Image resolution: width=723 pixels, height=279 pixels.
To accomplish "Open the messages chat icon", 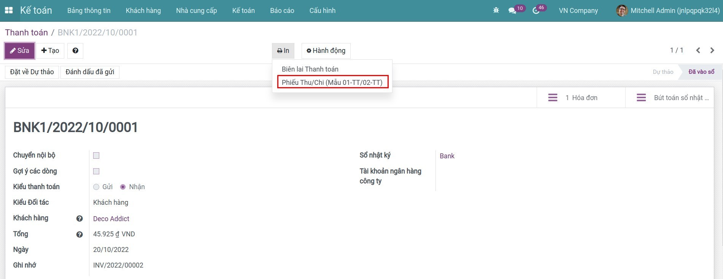I will point(512,11).
